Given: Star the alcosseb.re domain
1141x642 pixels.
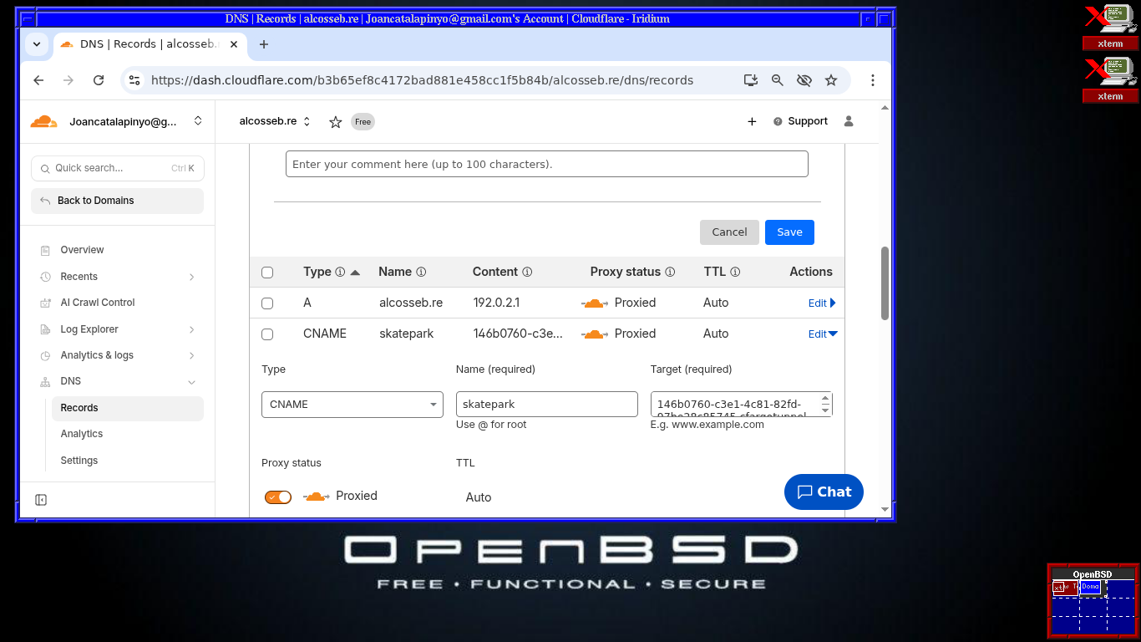Looking at the screenshot, I should pyautogui.click(x=335, y=122).
